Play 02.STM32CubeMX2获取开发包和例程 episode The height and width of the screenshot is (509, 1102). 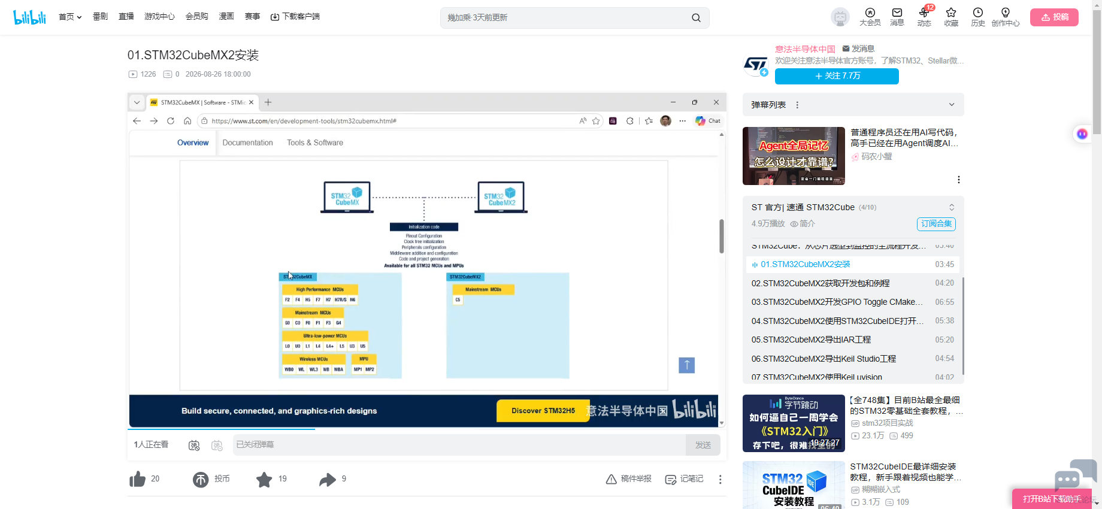tap(853, 283)
